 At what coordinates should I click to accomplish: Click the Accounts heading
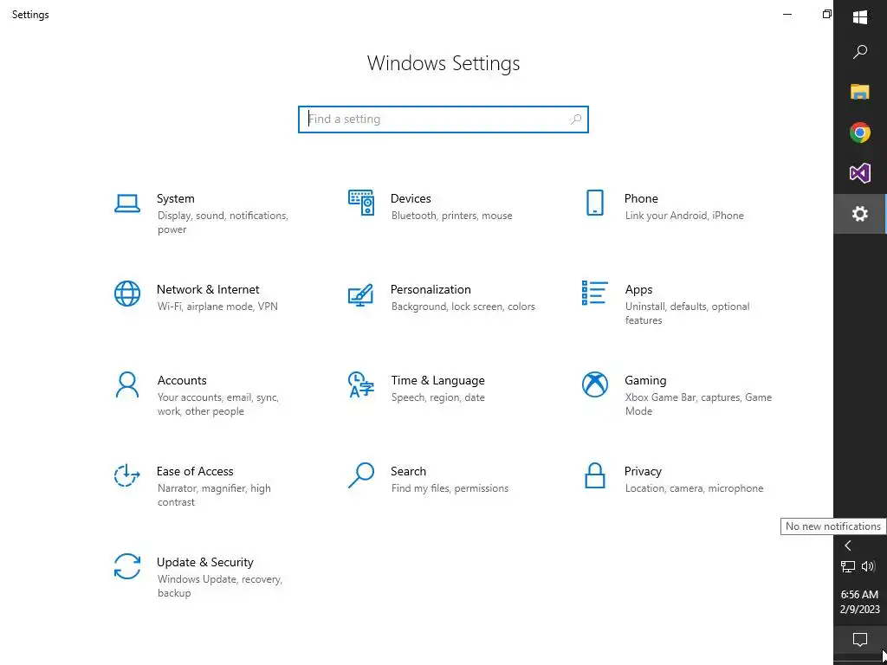pyautogui.click(x=182, y=381)
